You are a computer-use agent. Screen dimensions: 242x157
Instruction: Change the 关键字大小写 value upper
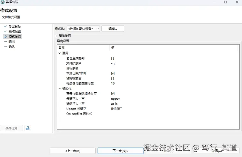pos(115,99)
